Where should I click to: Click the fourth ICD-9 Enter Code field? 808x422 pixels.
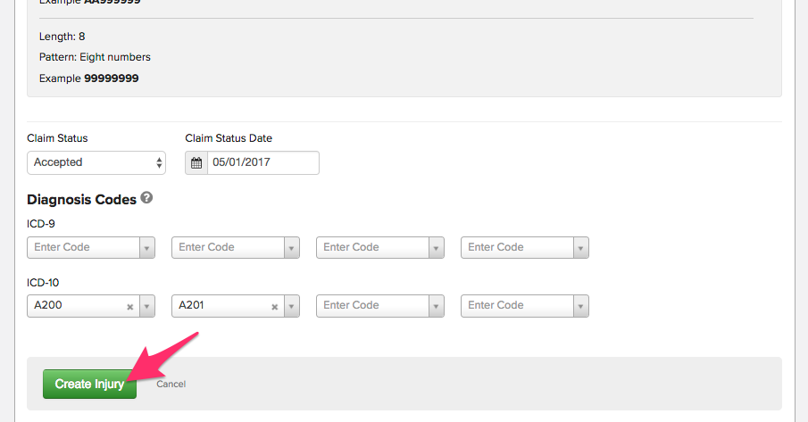click(517, 247)
